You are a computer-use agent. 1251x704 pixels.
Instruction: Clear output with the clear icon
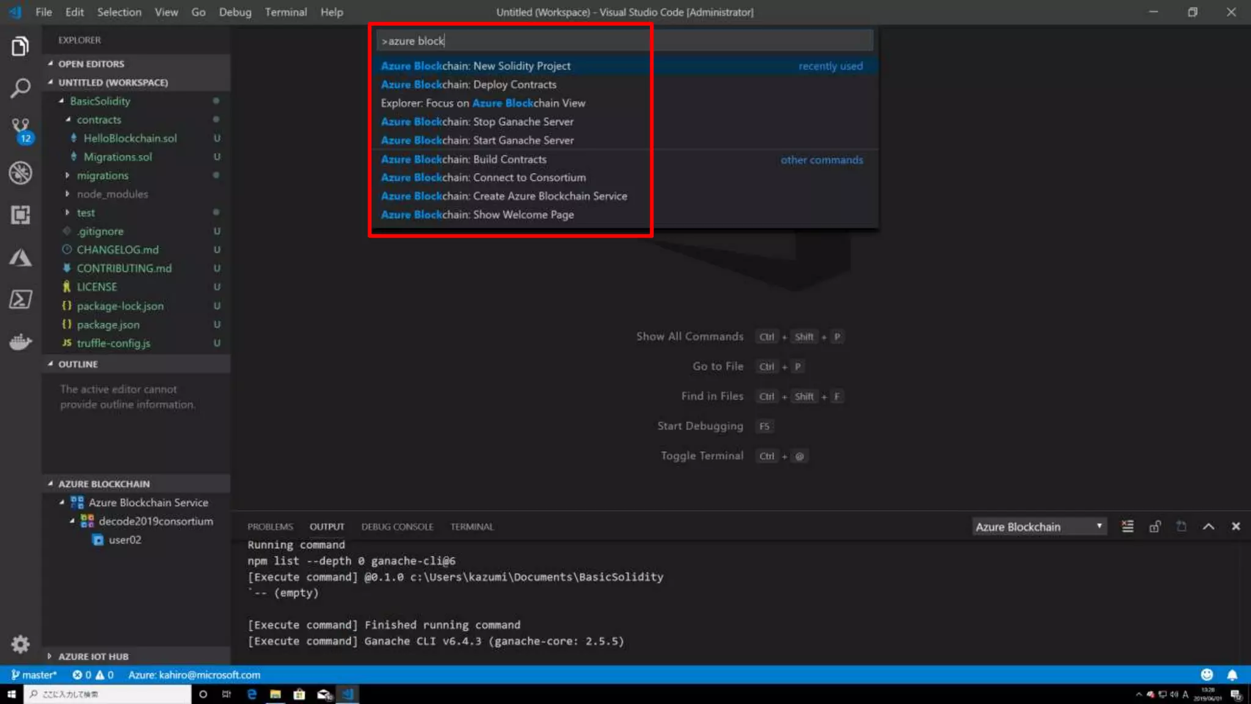[x=1128, y=526]
